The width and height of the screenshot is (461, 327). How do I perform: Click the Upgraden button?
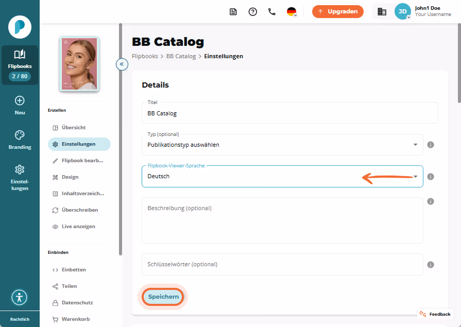click(338, 11)
